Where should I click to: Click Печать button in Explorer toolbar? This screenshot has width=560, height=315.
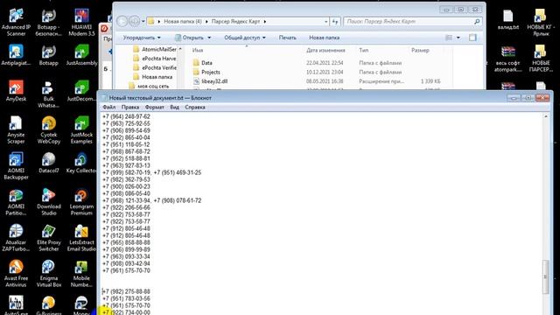[x=288, y=38]
